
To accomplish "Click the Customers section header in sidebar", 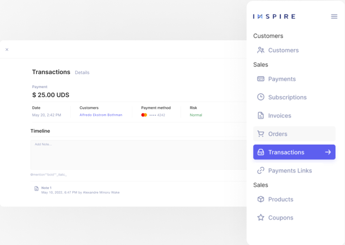I will [268, 36].
